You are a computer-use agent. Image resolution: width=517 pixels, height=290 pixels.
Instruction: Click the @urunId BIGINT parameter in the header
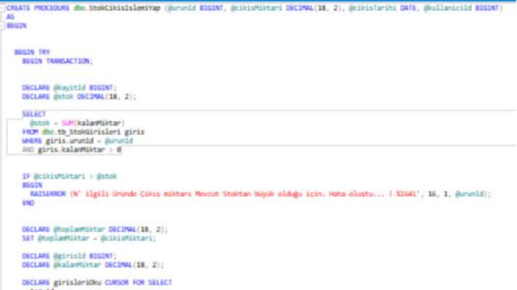pos(196,8)
